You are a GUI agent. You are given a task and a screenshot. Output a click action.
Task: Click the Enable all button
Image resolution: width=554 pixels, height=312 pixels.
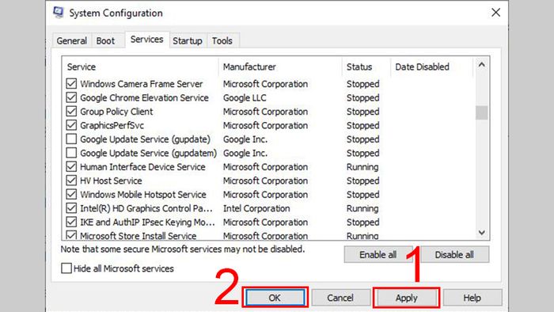[x=378, y=254]
